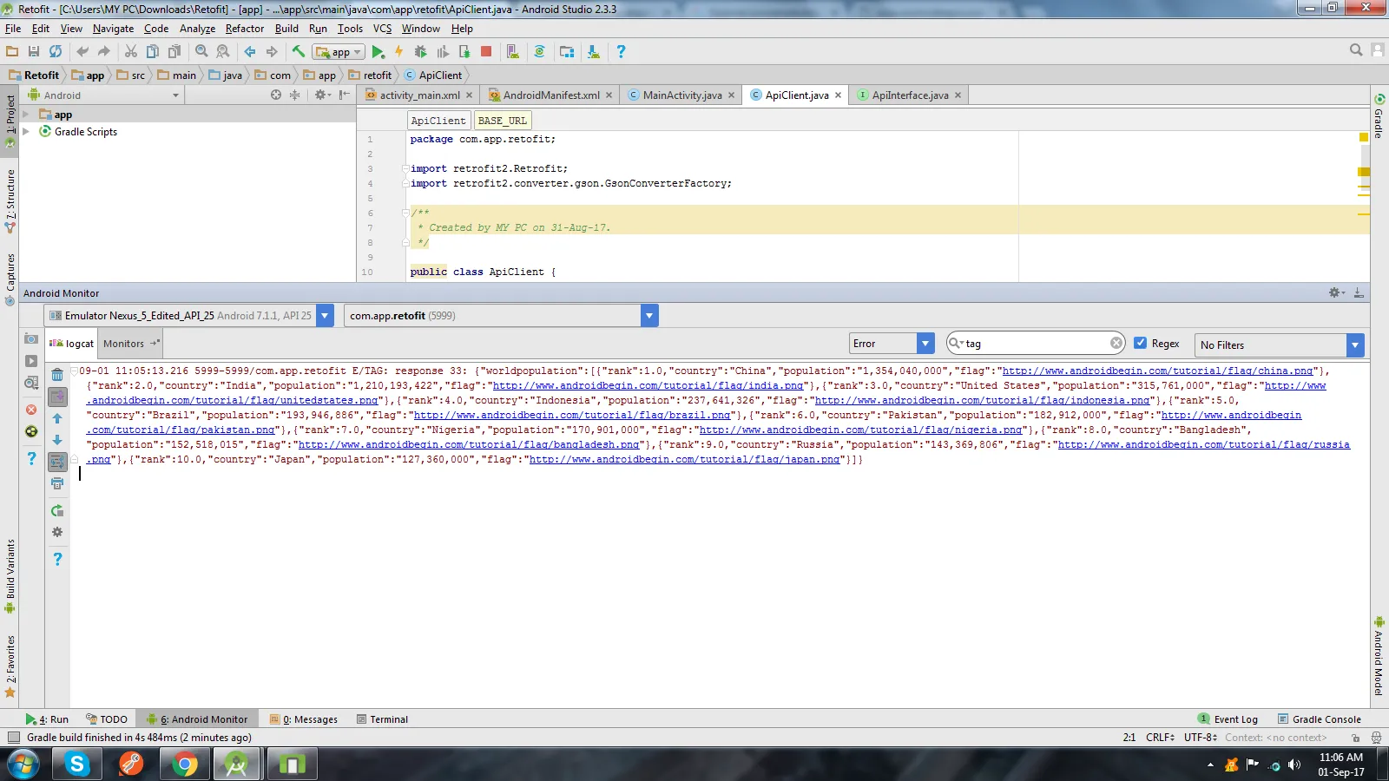The height and width of the screenshot is (781, 1389).
Task: Click the Scroll from Source target icon
Action: tap(276, 95)
